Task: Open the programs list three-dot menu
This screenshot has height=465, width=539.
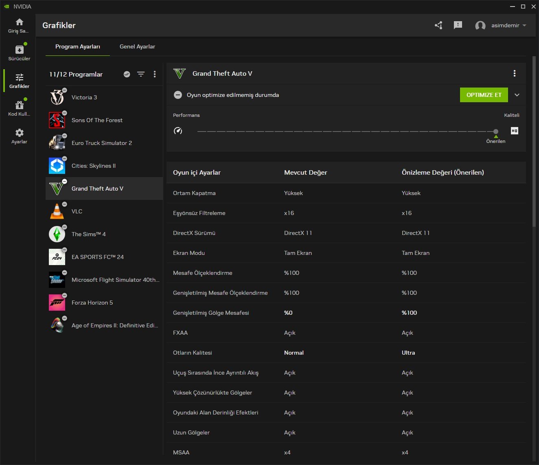Action: (x=155, y=74)
